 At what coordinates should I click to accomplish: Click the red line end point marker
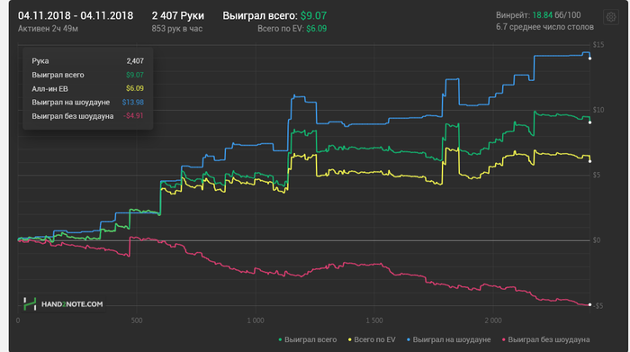click(589, 304)
